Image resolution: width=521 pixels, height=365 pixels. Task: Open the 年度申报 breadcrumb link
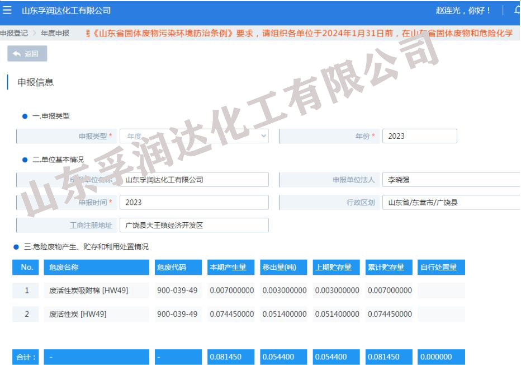55,33
